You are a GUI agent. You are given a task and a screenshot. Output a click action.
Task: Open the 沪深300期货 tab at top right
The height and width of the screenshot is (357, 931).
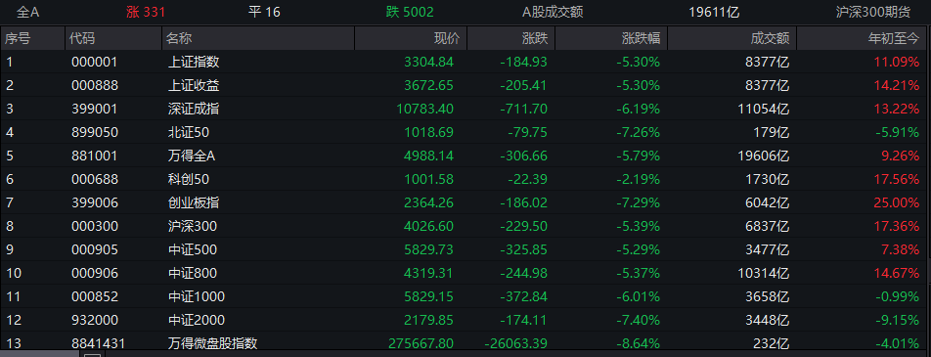(882, 12)
